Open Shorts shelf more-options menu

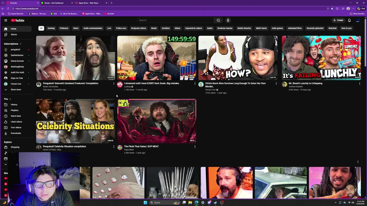point(358,162)
